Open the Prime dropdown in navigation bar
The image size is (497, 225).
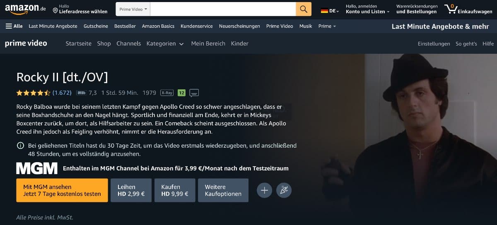[327, 26]
